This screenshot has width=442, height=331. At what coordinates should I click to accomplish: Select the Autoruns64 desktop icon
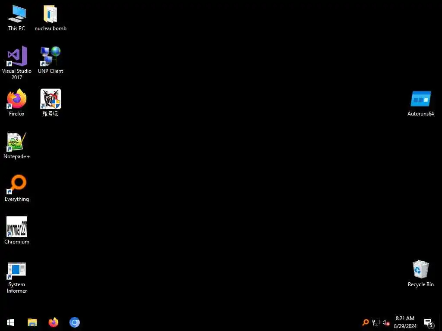420,103
